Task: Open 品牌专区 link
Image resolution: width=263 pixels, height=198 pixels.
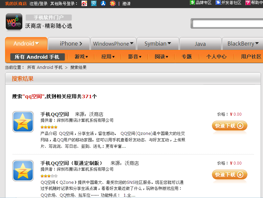Action: tap(204, 2)
